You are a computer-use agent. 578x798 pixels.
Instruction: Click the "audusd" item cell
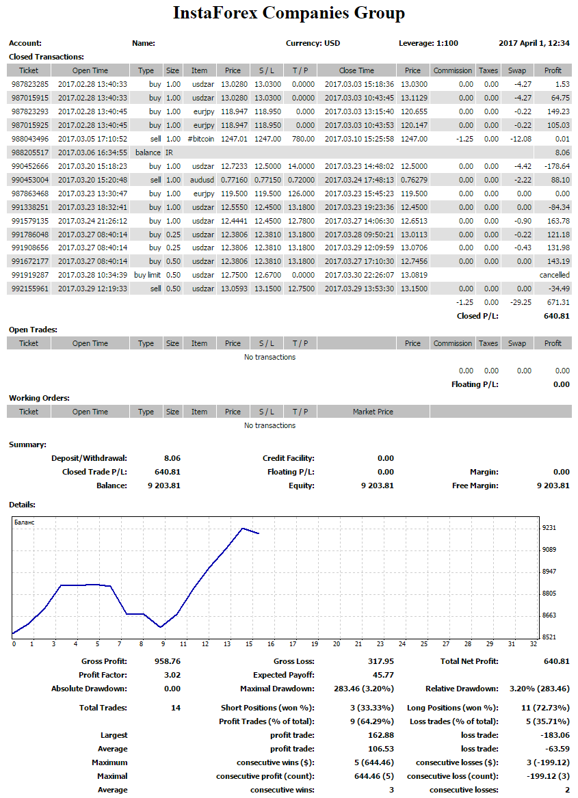tap(202, 180)
